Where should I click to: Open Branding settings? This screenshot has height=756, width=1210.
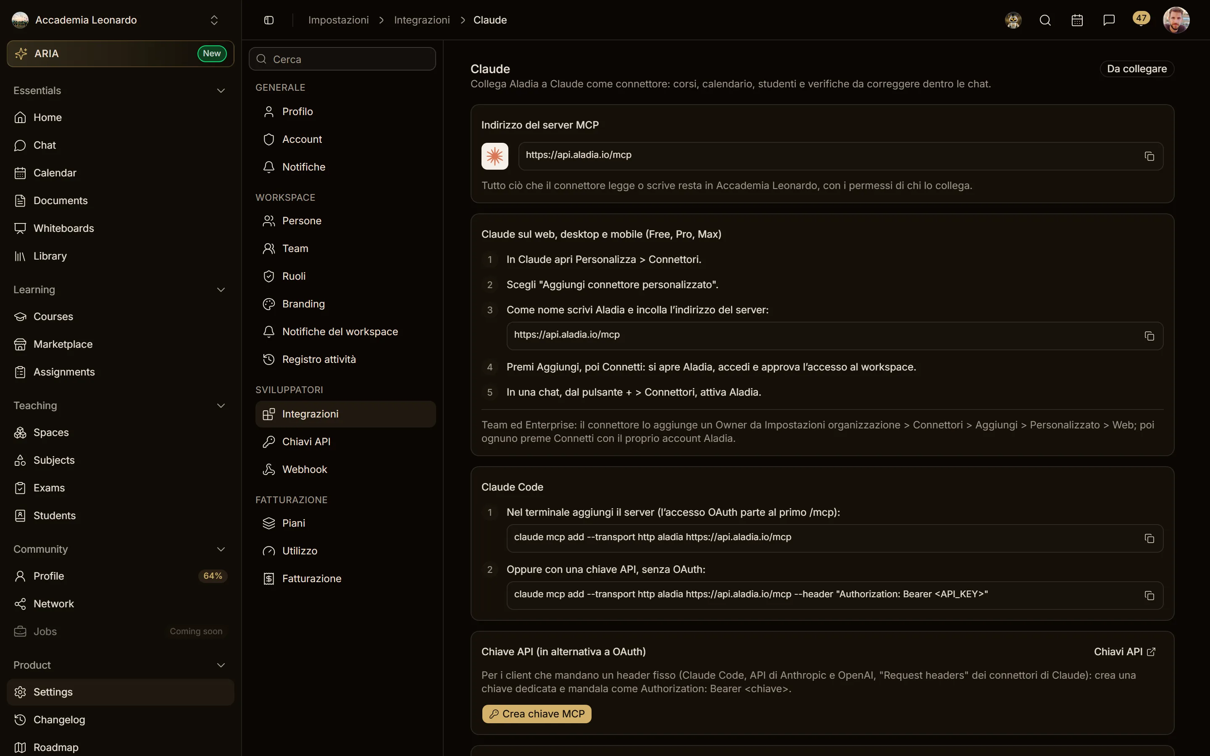[x=345, y=304]
